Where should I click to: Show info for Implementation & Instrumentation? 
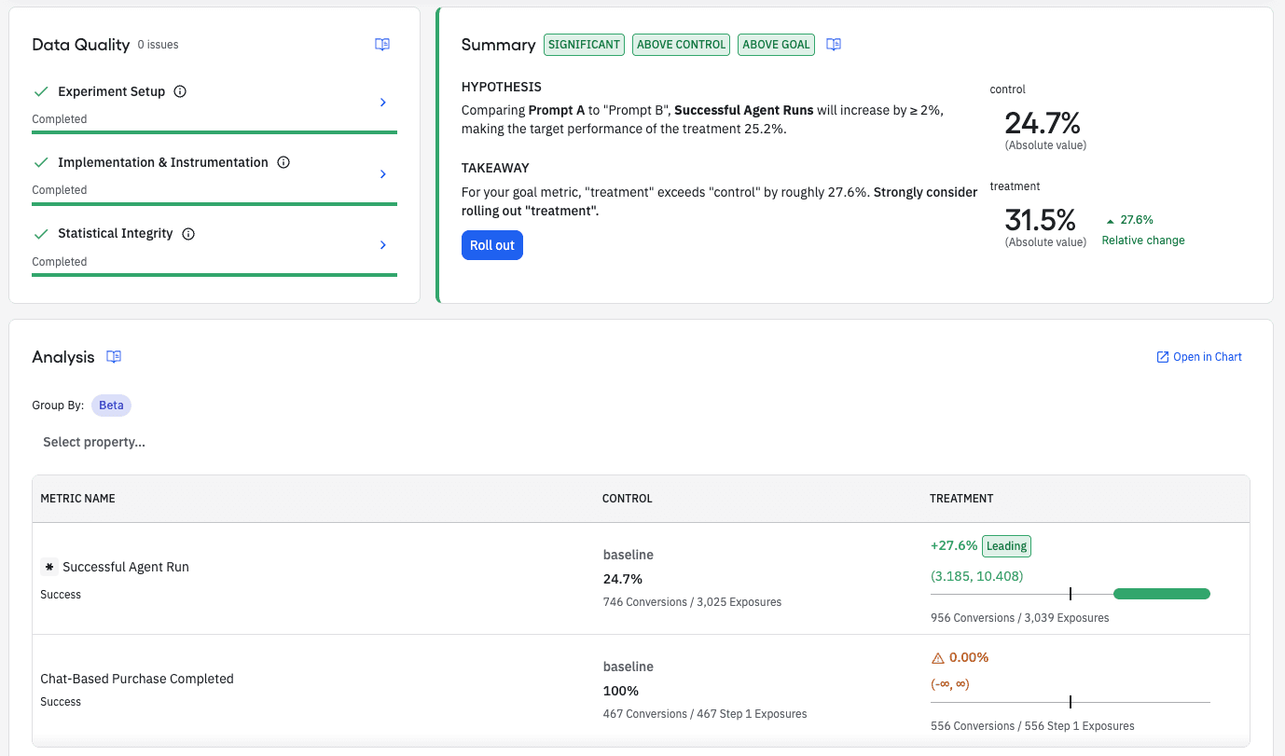tap(283, 162)
